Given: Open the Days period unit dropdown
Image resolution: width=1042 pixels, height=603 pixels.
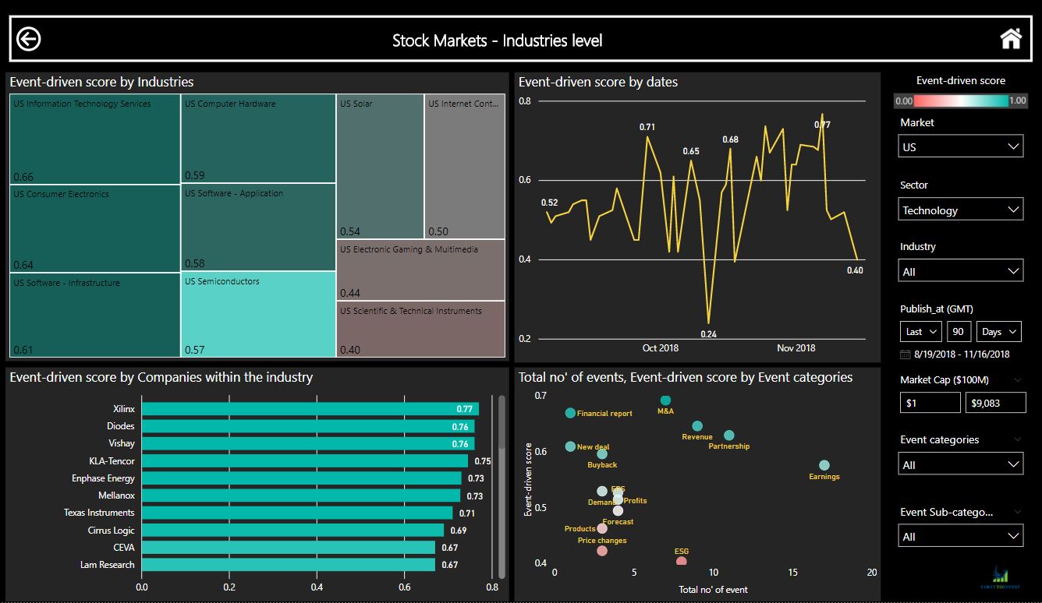Looking at the screenshot, I should point(999,331).
